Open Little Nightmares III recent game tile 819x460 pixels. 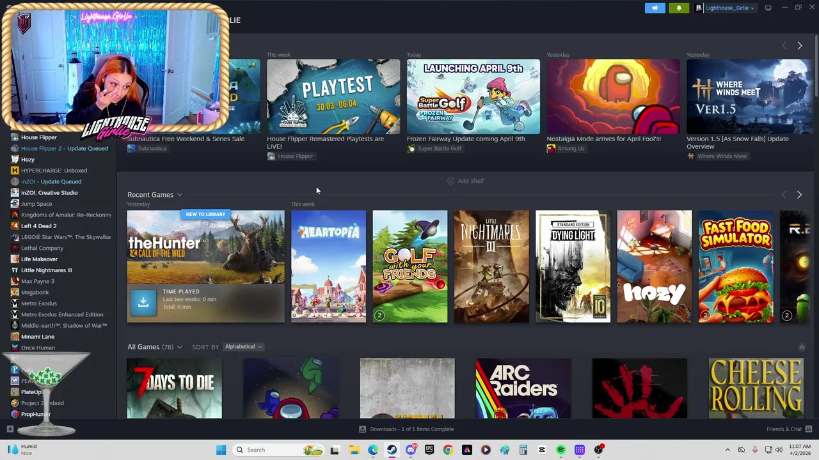click(x=491, y=266)
